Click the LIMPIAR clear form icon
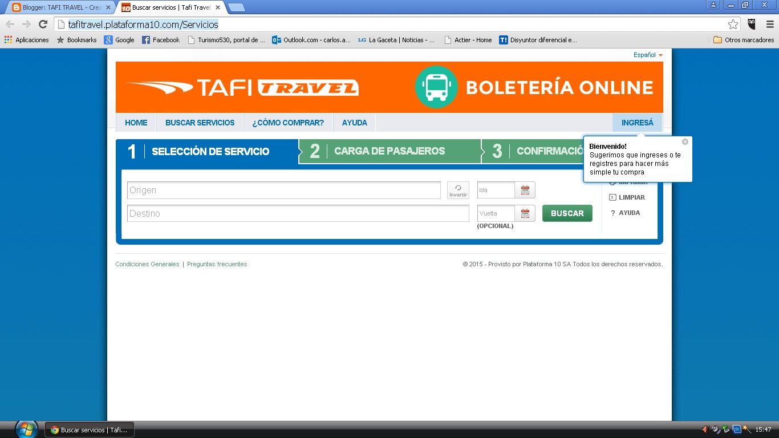The height and width of the screenshot is (438, 779). 612,197
